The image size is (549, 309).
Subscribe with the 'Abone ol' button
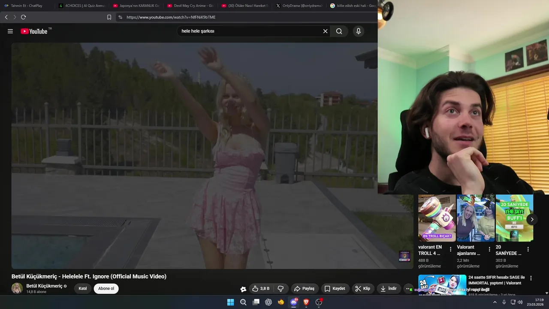point(106,288)
